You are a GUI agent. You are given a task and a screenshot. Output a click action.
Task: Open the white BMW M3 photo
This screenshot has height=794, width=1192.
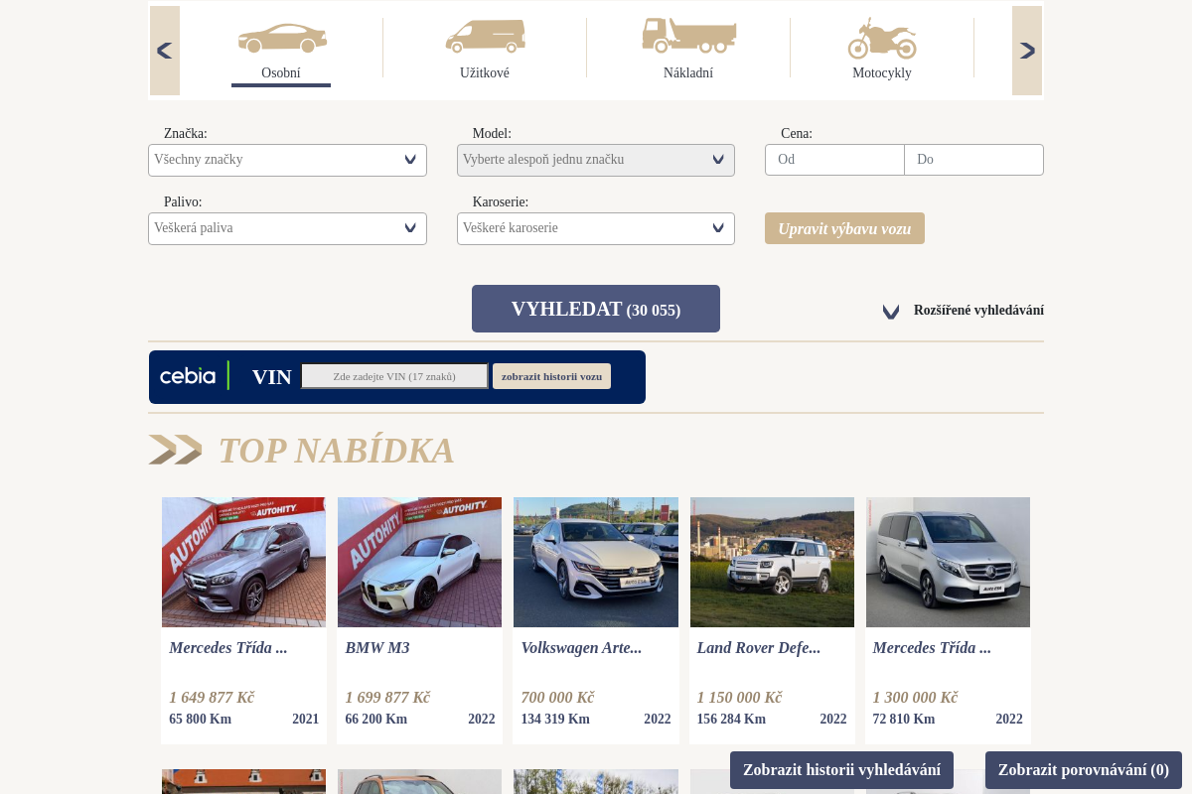419,562
